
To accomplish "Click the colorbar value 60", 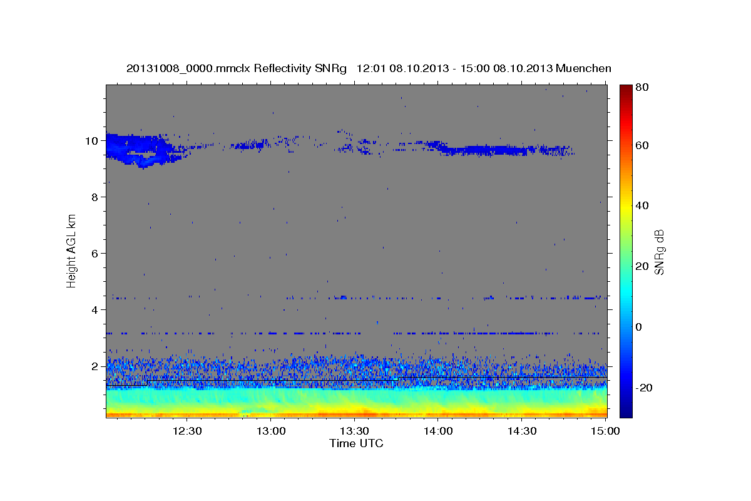I will [643, 145].
